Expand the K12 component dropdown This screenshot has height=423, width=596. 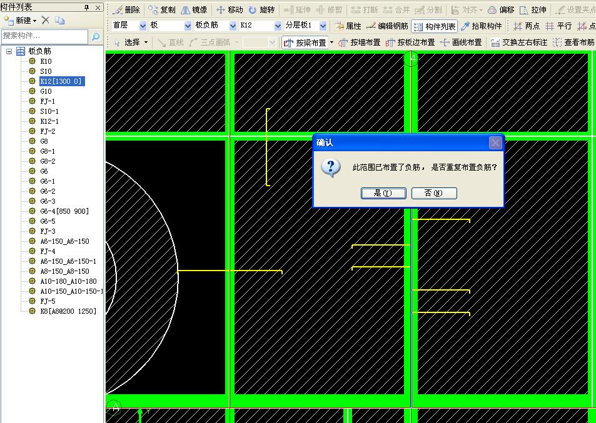pos(278,26)
